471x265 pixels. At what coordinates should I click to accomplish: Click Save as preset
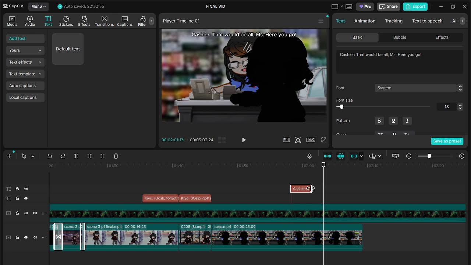[x=447, y=141]
